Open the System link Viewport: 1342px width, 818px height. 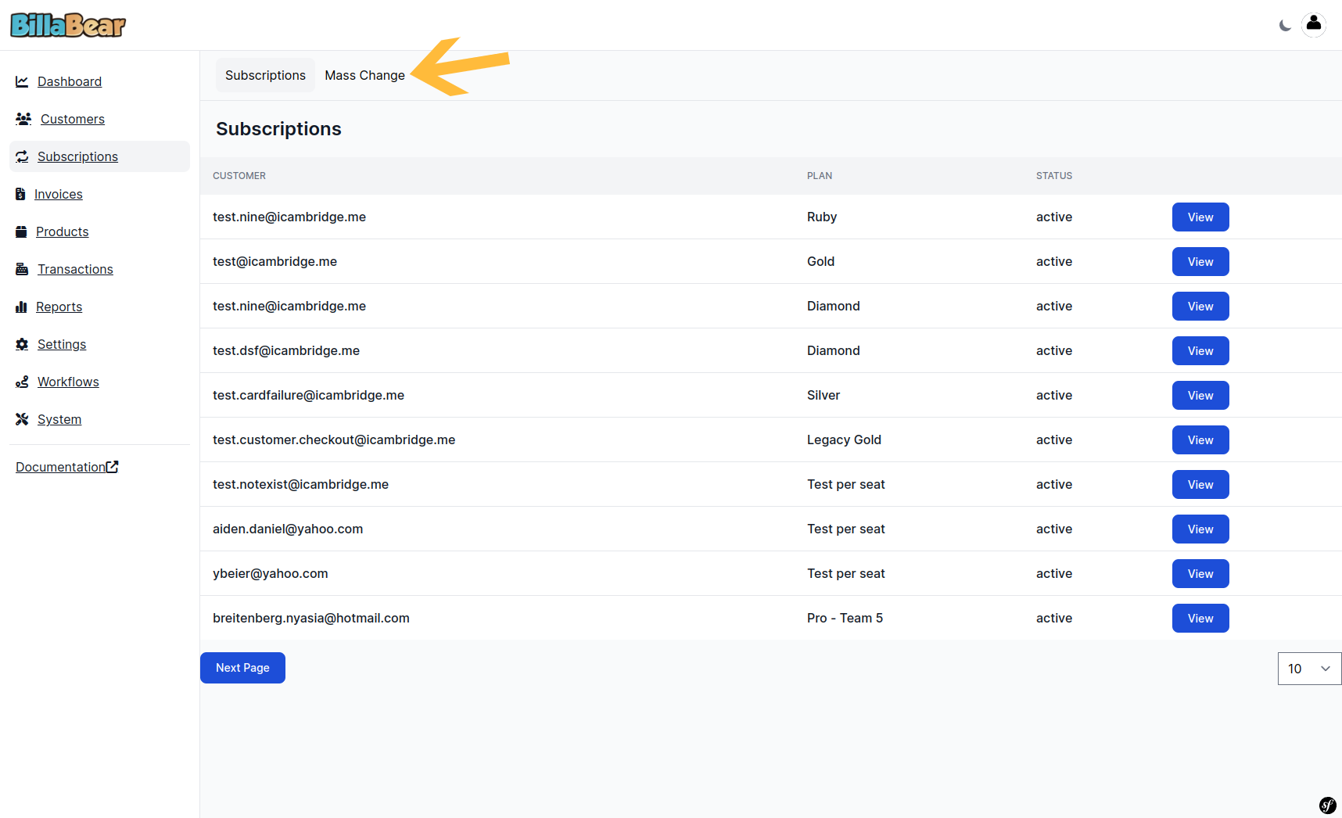click(59, 419)
